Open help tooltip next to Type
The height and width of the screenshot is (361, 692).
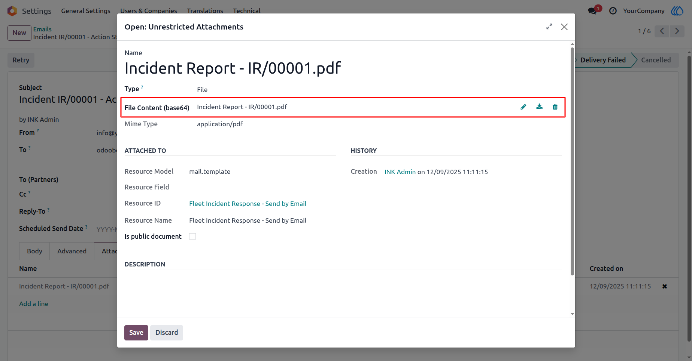[142, 87]
